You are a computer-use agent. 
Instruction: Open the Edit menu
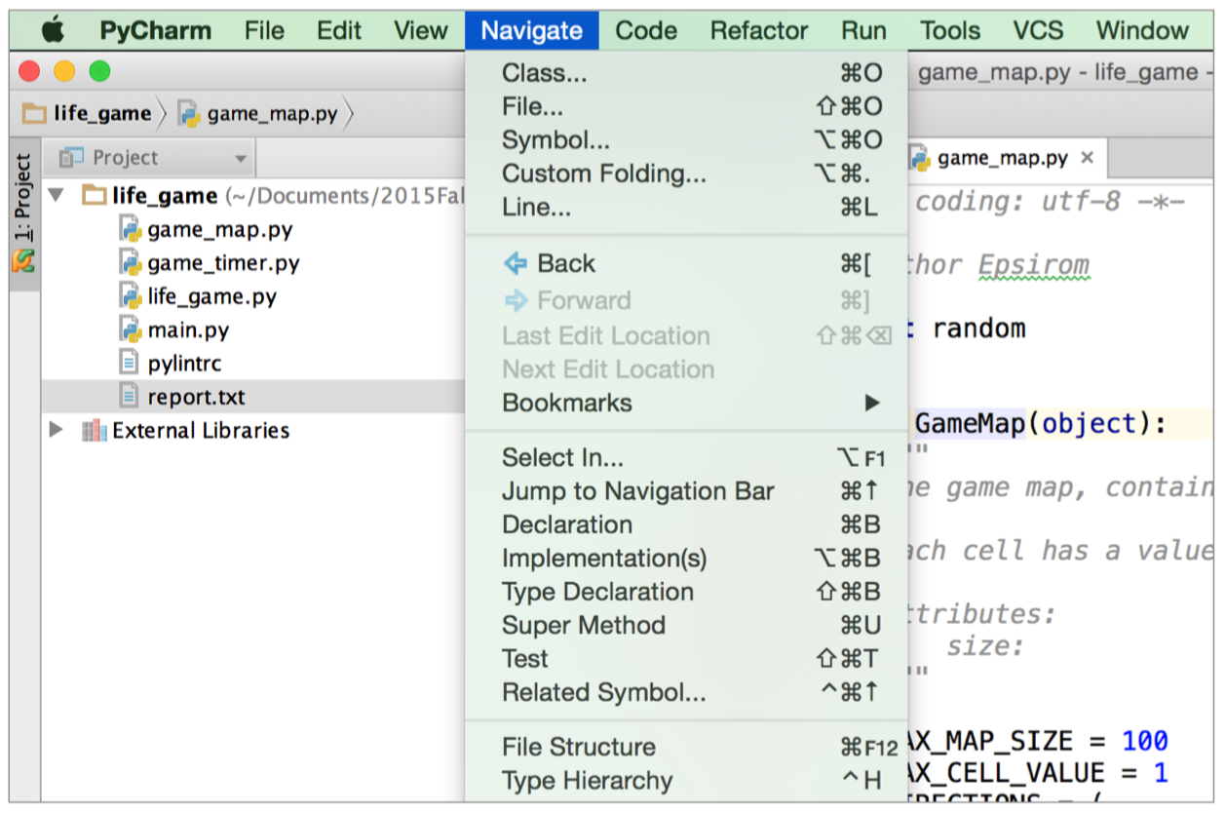(339, 30)
